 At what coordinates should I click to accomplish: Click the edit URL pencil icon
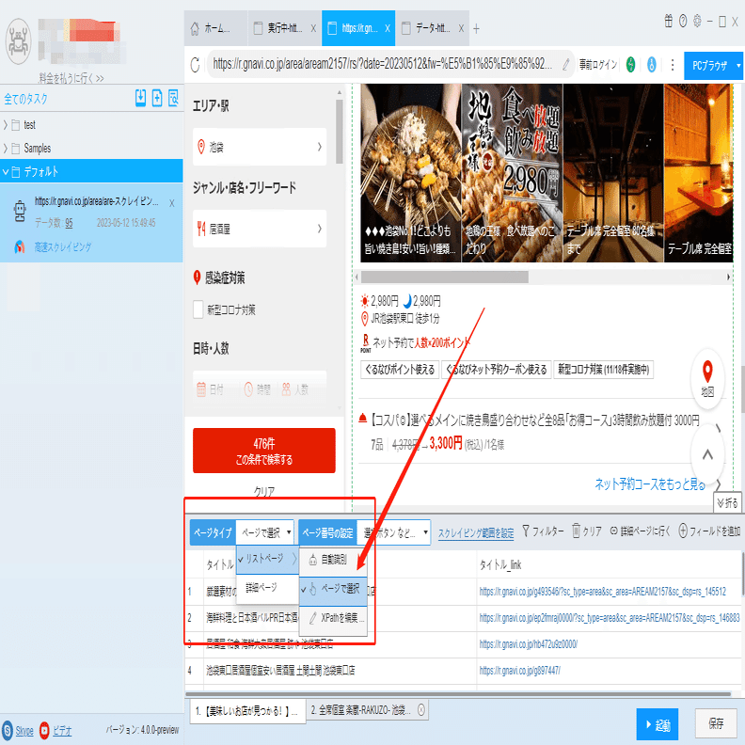[x=566, y=64]
